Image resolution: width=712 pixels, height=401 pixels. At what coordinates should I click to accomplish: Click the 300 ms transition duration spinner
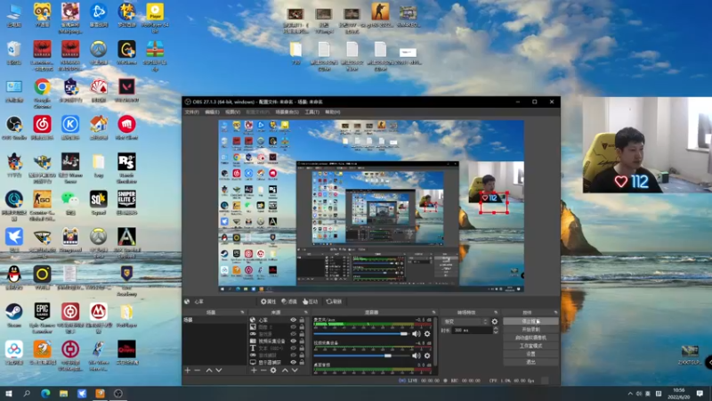[x=472, y=330]
